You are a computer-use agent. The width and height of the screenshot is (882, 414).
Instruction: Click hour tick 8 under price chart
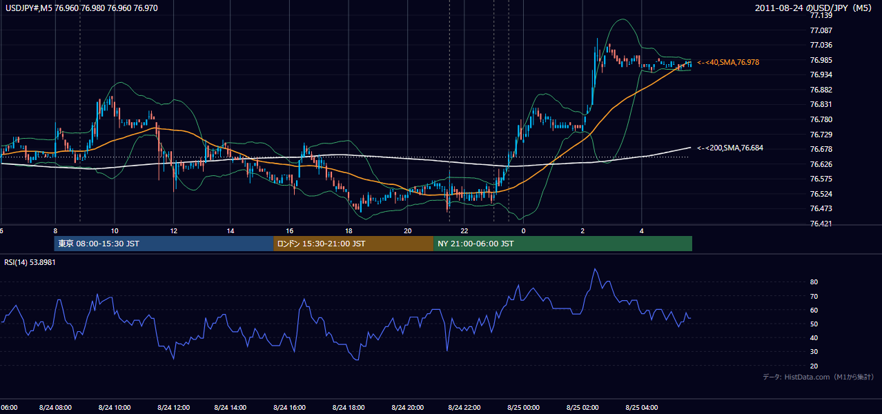(55, 230)
